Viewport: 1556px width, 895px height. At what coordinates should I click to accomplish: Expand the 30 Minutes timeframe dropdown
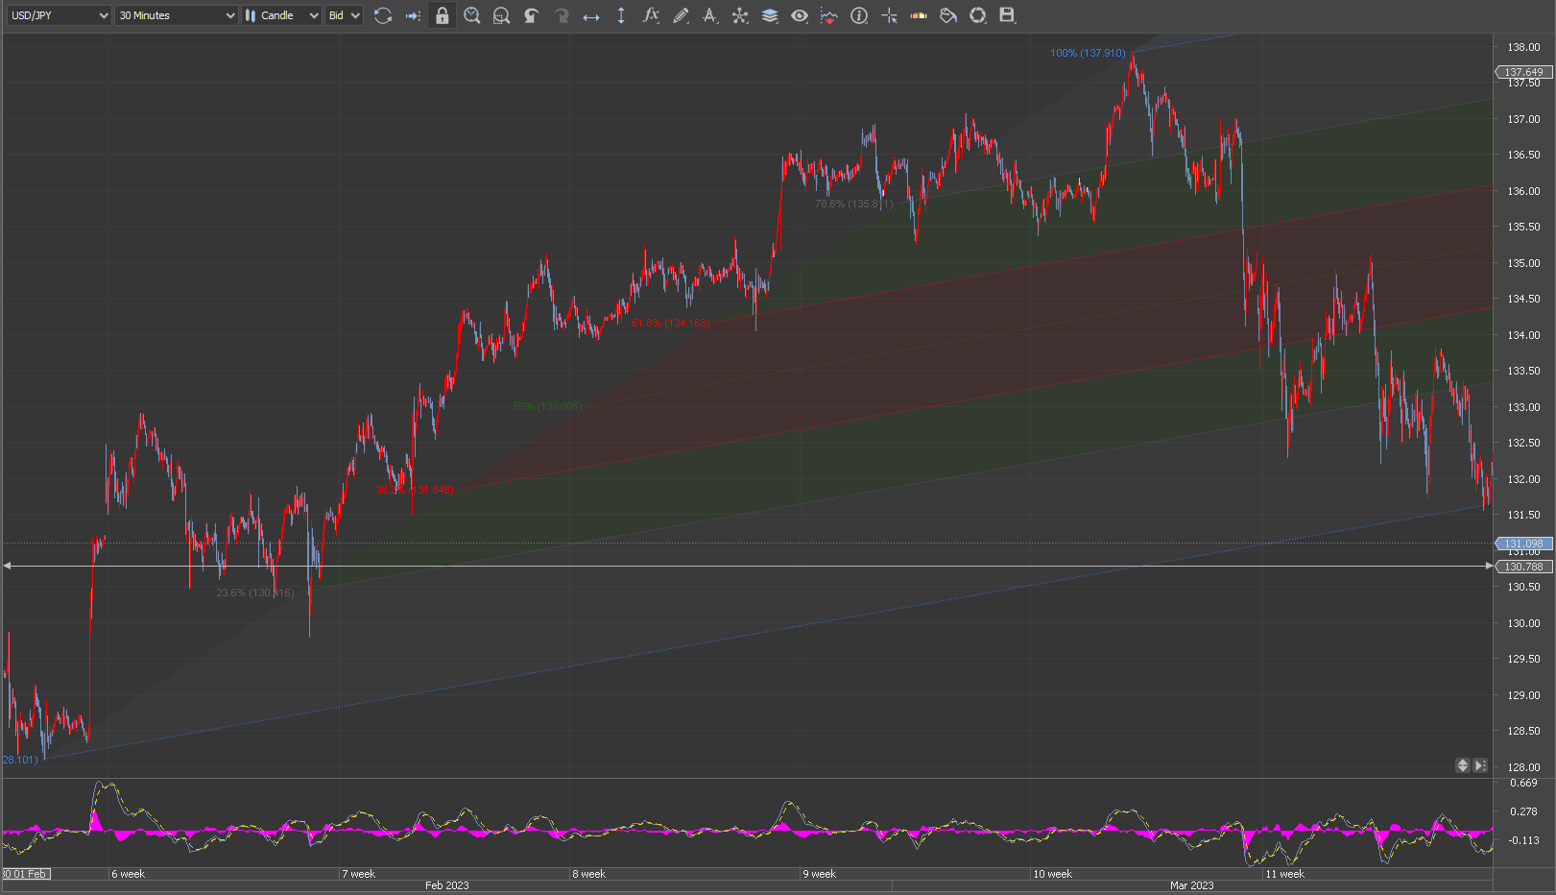tap(177, 15)
